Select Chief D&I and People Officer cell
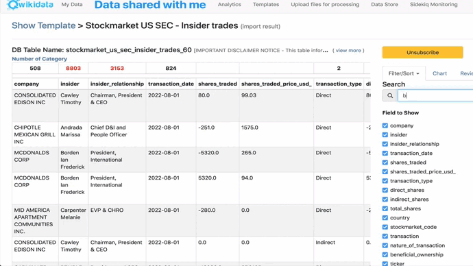Image resolution: width=473 pixels, height=266 pixels. coord(117,134)
